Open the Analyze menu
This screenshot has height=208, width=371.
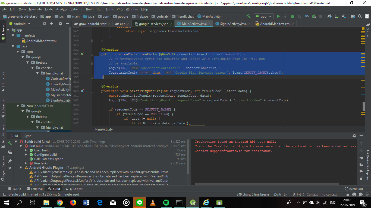62,9
